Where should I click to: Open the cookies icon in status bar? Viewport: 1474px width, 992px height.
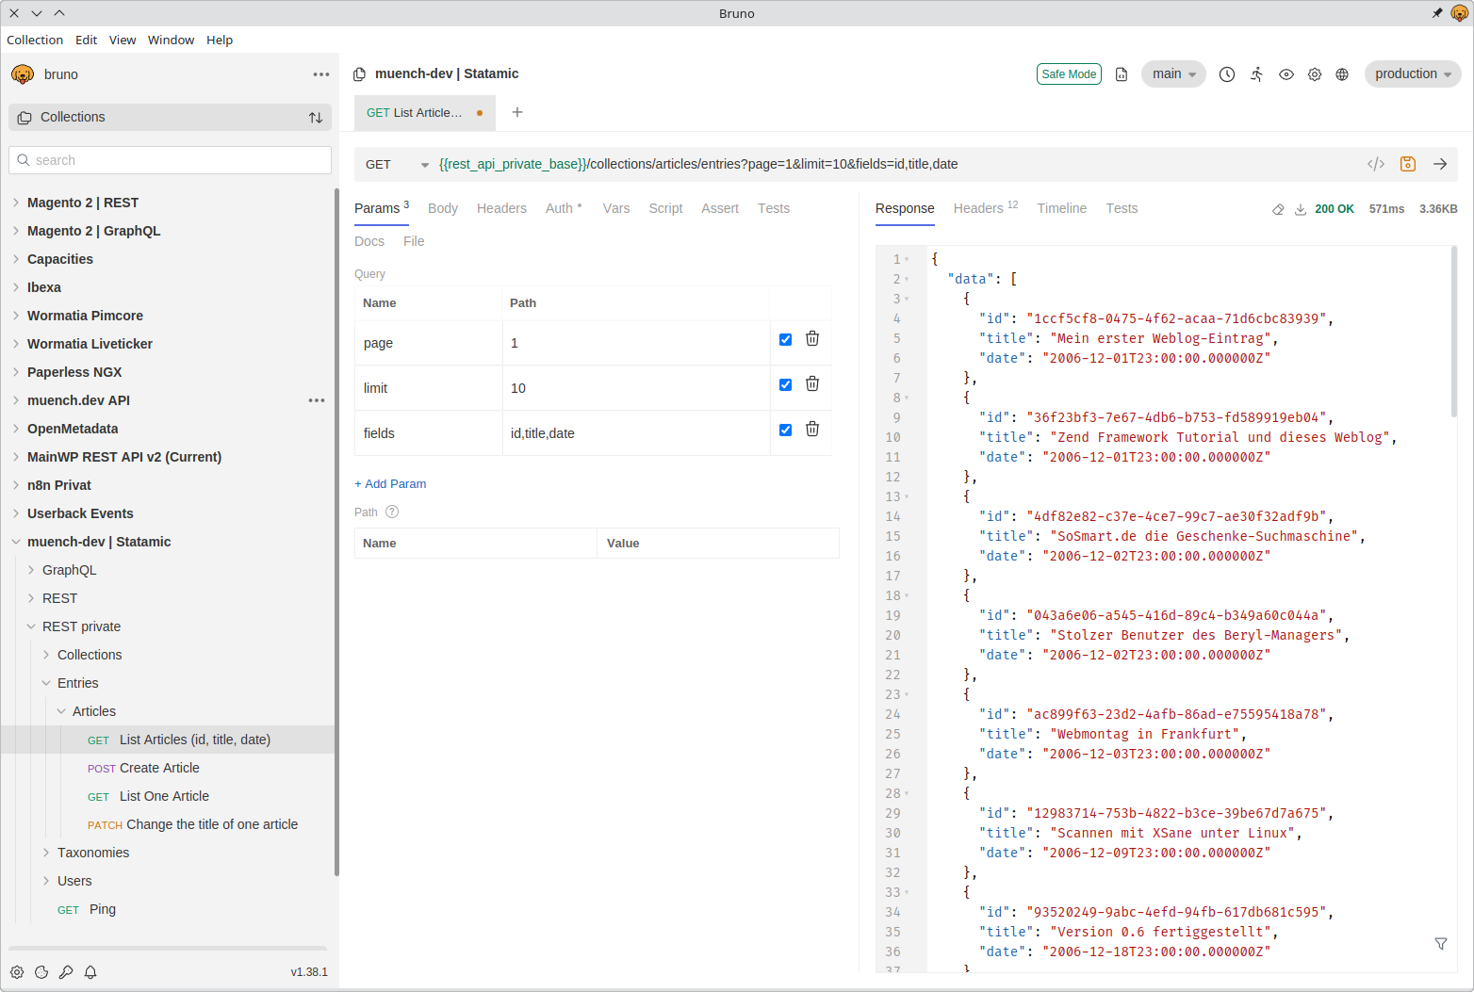[x=41, y=972]
